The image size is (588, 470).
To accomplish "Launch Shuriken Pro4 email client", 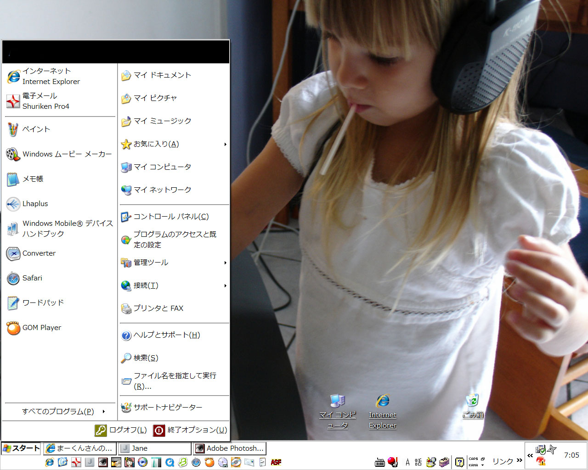I will click(60, 101).
